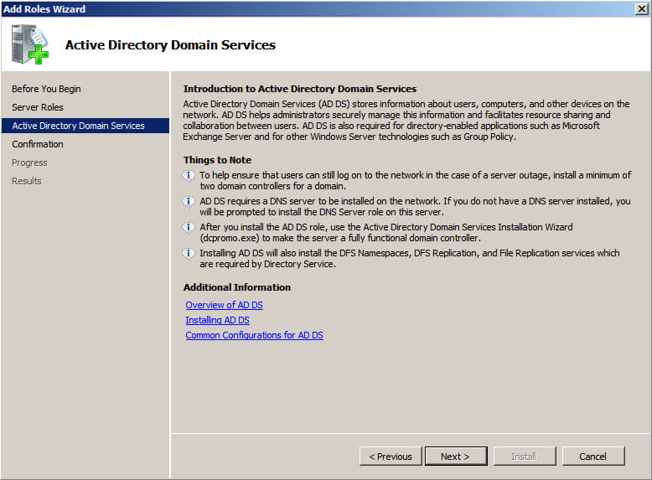Cancel the Add Roles Wizard
The height and width of the screenshot is (480, 652).
pos(593,457)
